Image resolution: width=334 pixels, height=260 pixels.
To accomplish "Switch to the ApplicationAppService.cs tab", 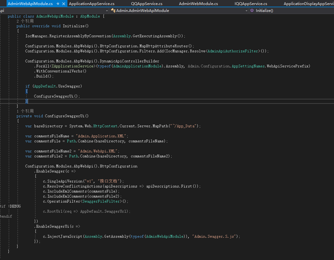I will [x=93, y=3].
